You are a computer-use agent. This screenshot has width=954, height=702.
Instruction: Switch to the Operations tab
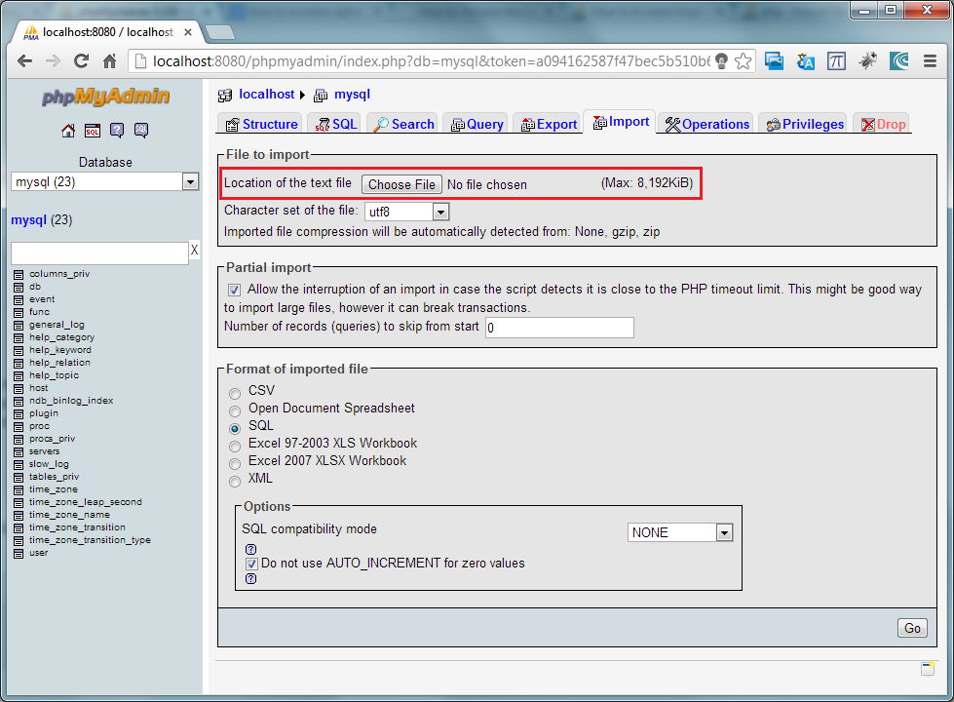click(707, 124)
